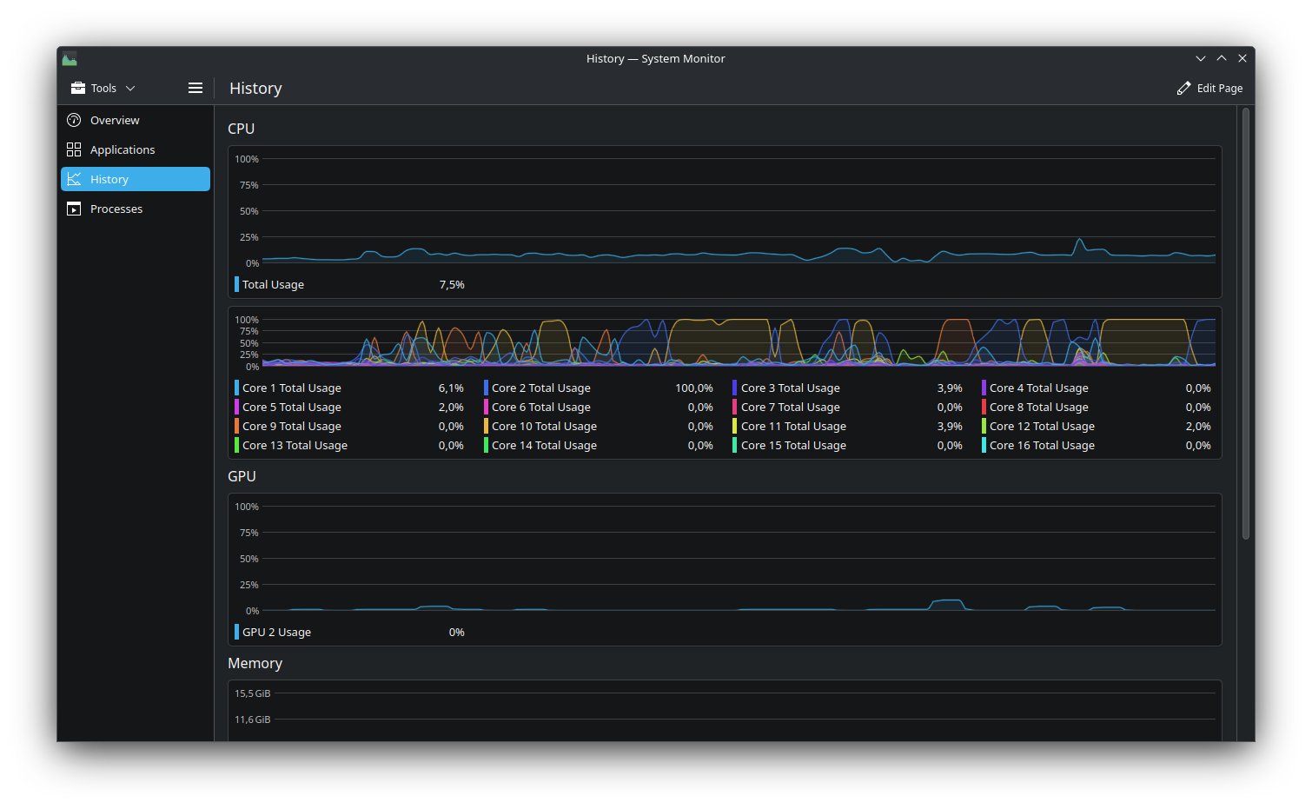
Task: Select the Core 15 Total Usage legend label
Action: [793, 445]
